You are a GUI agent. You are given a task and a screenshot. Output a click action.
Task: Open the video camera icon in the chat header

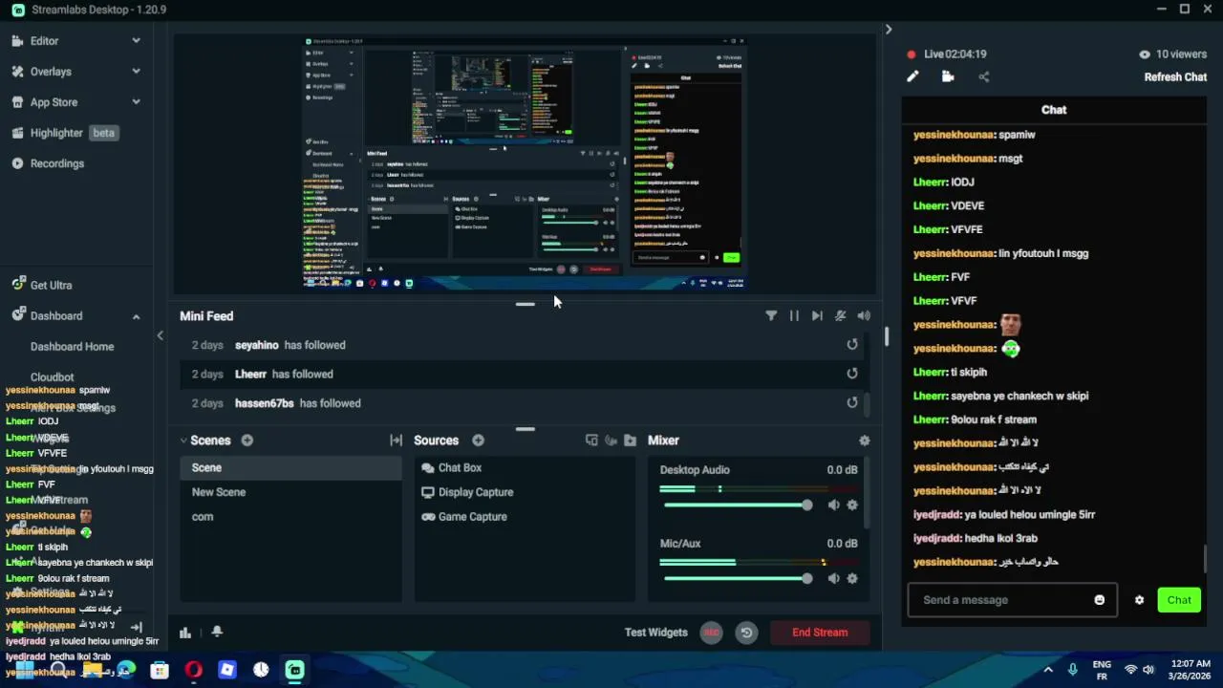948,77
